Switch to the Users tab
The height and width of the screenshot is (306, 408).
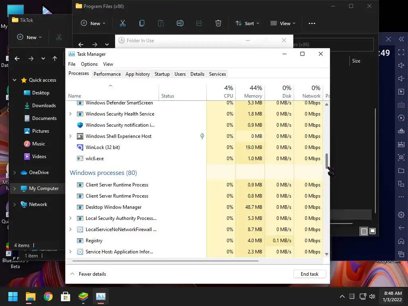180,74
